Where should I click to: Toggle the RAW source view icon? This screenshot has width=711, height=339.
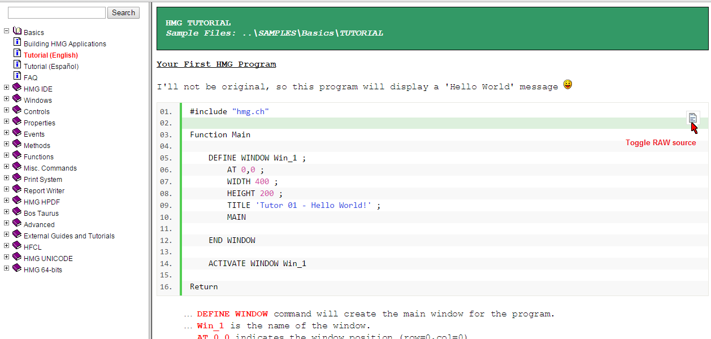point(693,118)
